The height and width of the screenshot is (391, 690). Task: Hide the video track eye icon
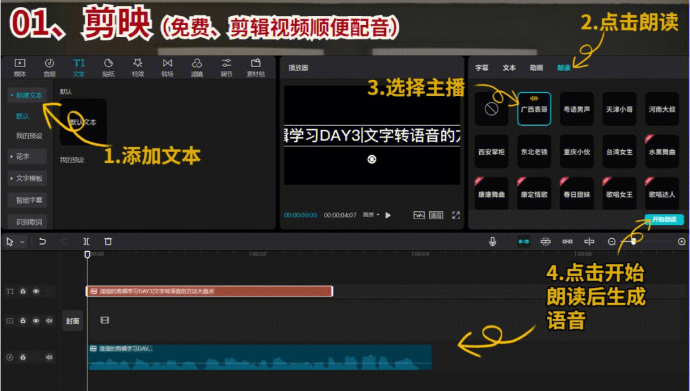click(x=36, y=321)
